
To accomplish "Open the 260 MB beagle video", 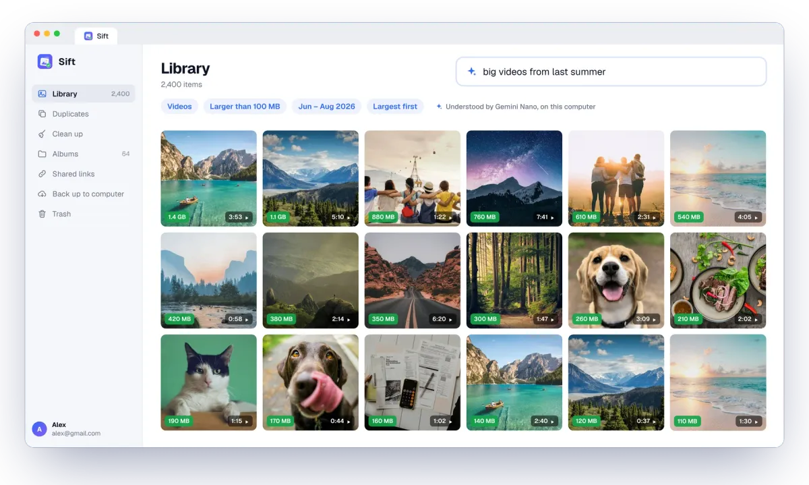I will tap(616, 281).
